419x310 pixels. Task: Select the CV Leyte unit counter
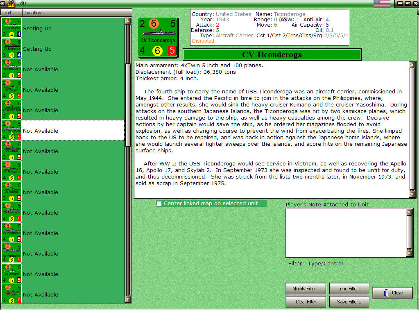(x=12, y=294)
